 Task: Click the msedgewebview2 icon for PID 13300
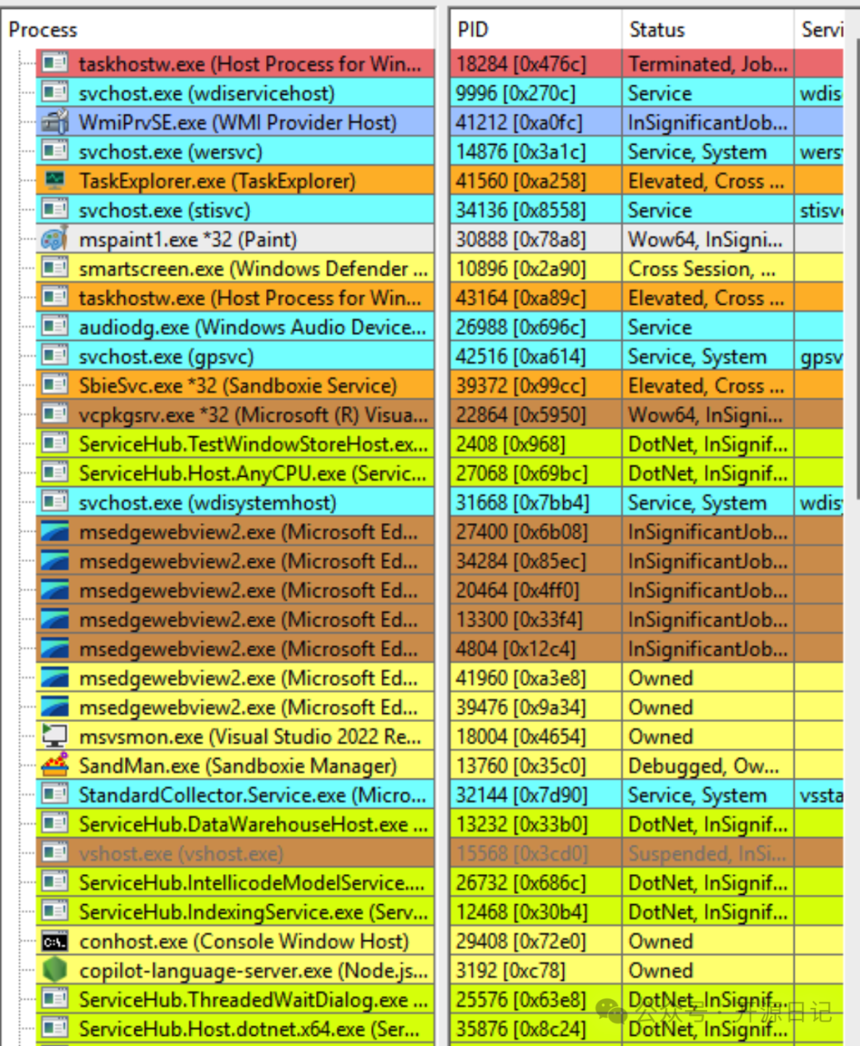tap(55, 619)
